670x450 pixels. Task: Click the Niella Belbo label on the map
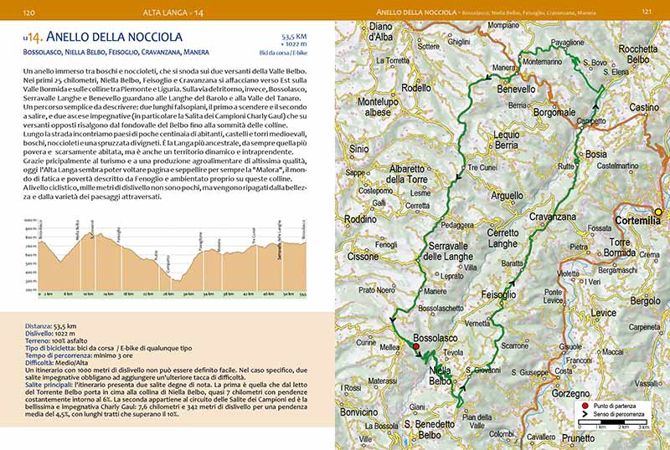coord(441,376)
